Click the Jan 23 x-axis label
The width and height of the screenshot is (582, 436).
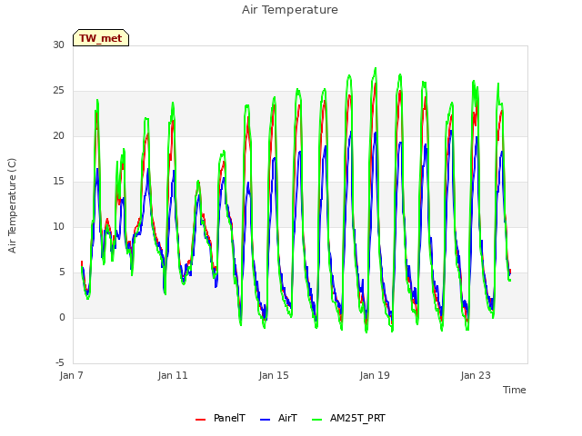point(476,375)
